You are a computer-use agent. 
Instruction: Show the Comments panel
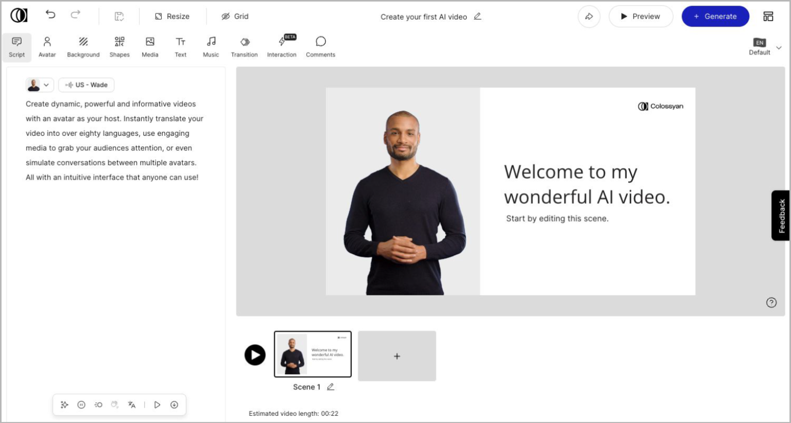[320, 46]
